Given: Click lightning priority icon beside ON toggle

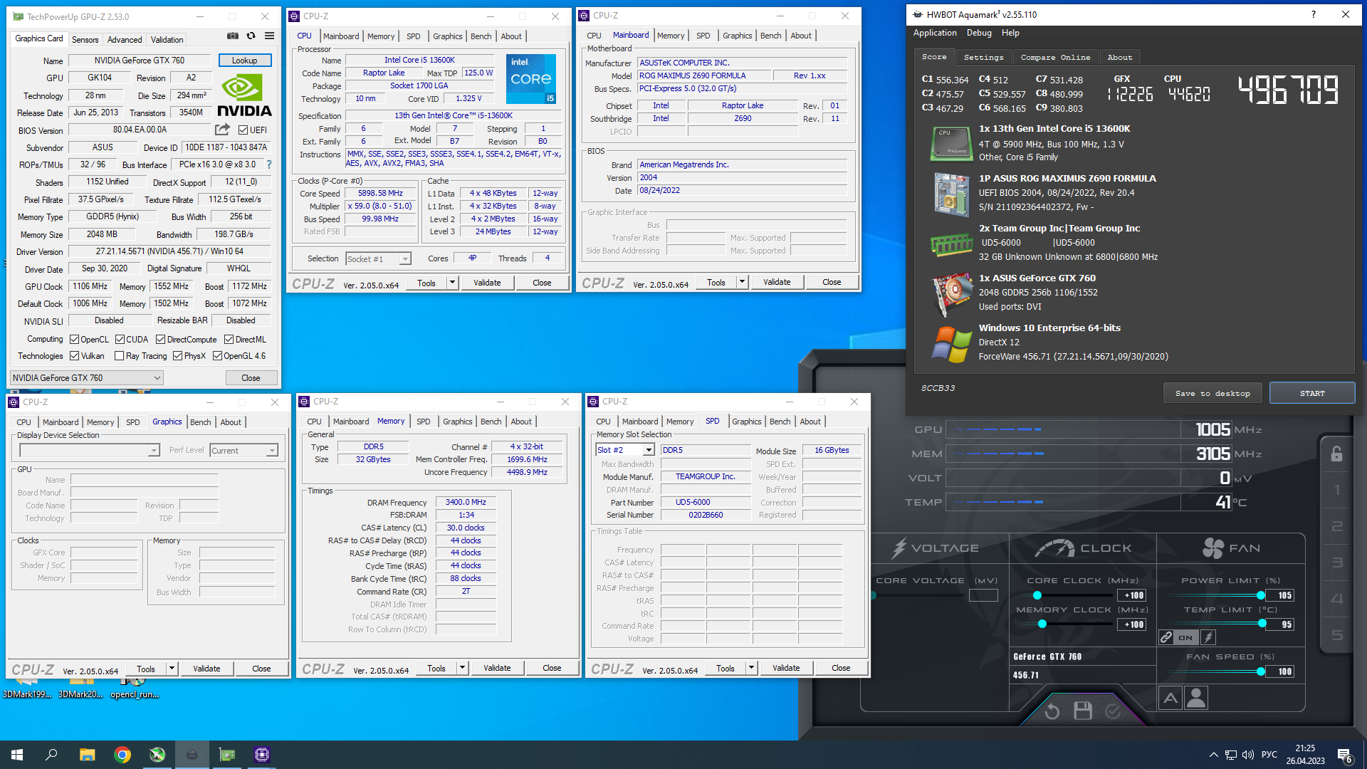Looking at the screenshot, I should coord(1208,637).
